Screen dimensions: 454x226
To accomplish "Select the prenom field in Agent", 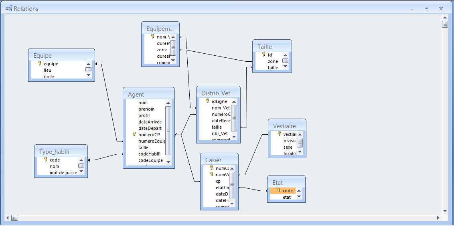I will pyautogui.click(x=146, y=109).
